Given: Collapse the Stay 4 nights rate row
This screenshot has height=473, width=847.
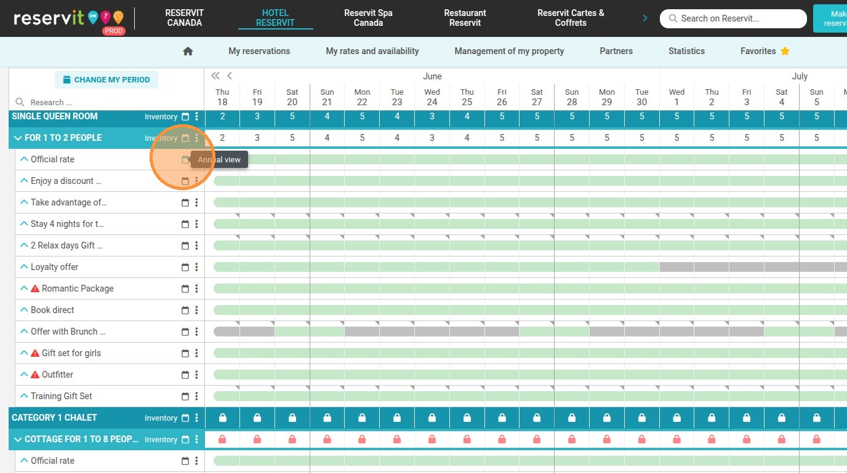Looking at the screenshot, I should coord(24,224).
